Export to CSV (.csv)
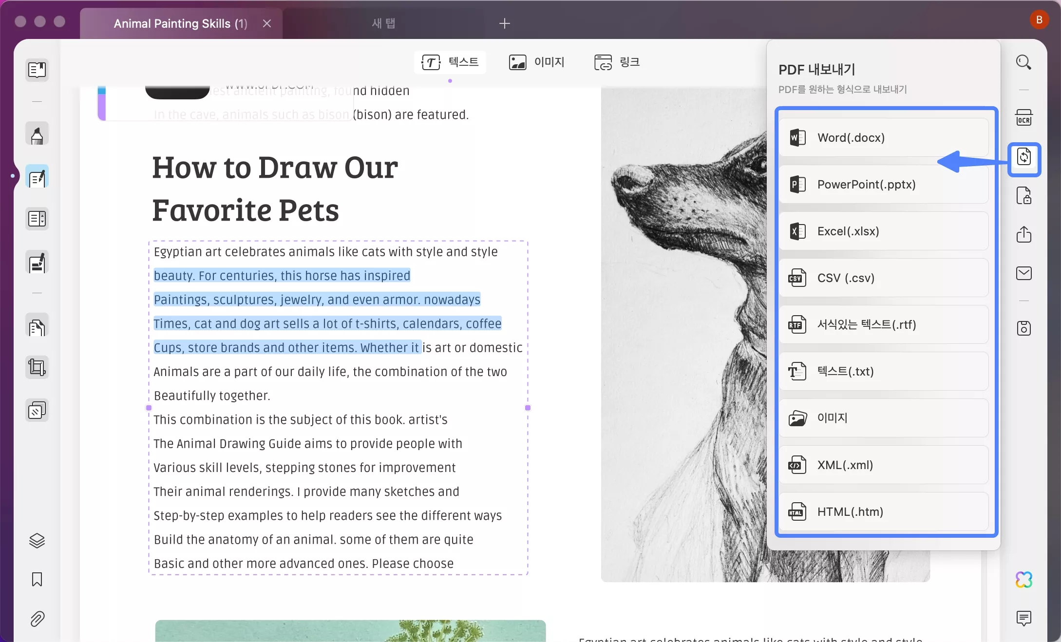Screen dimensions: 1061x642 tap(884, 278)
